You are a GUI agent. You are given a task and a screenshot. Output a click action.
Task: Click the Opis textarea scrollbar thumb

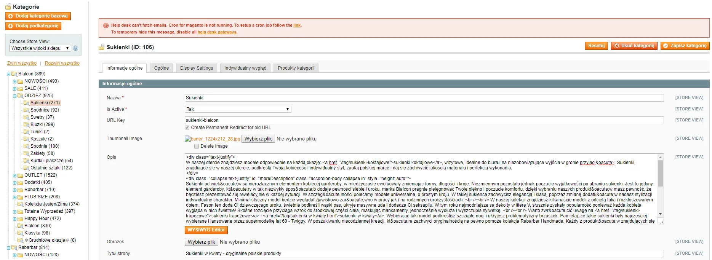660,173
